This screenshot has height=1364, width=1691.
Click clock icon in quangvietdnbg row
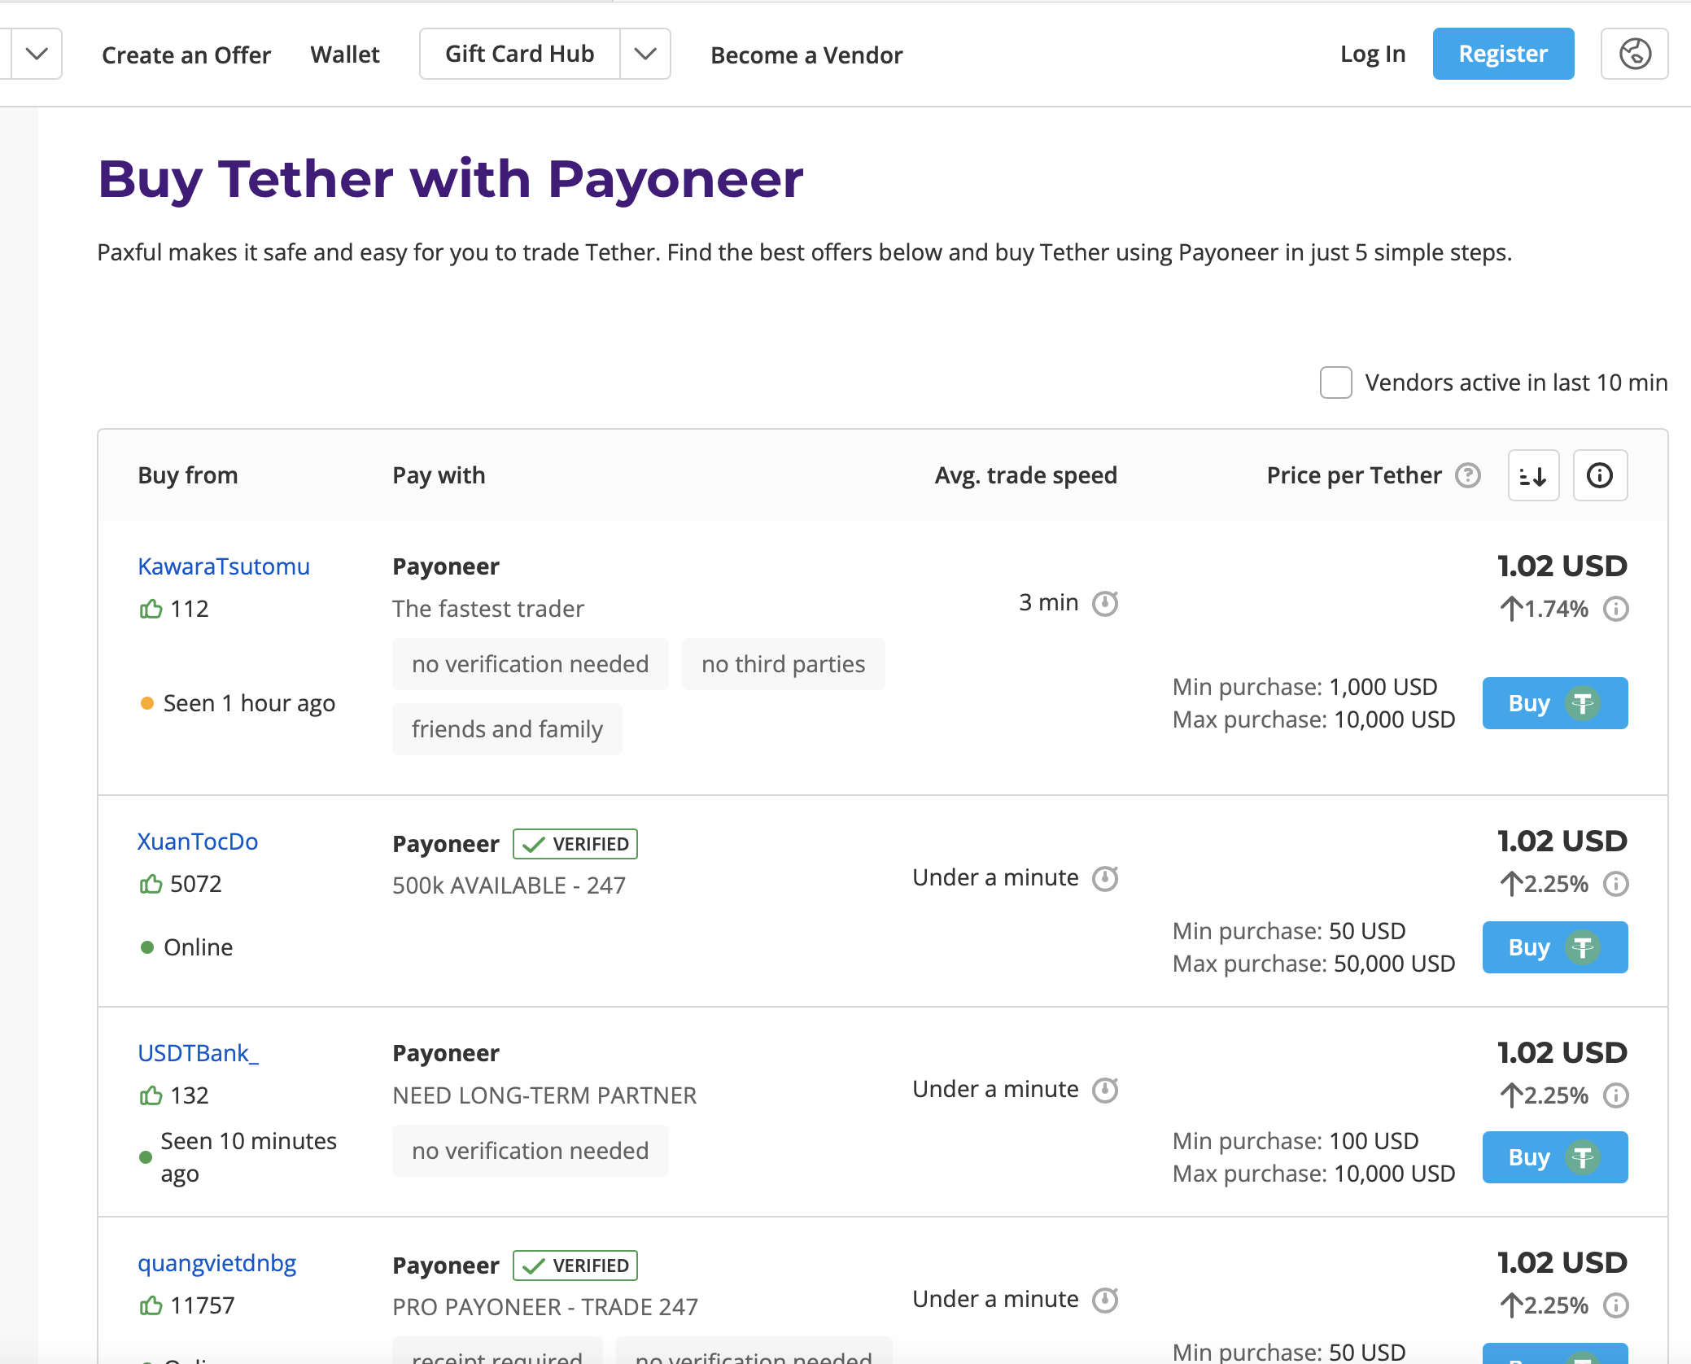click(x=1105, y=1300)
